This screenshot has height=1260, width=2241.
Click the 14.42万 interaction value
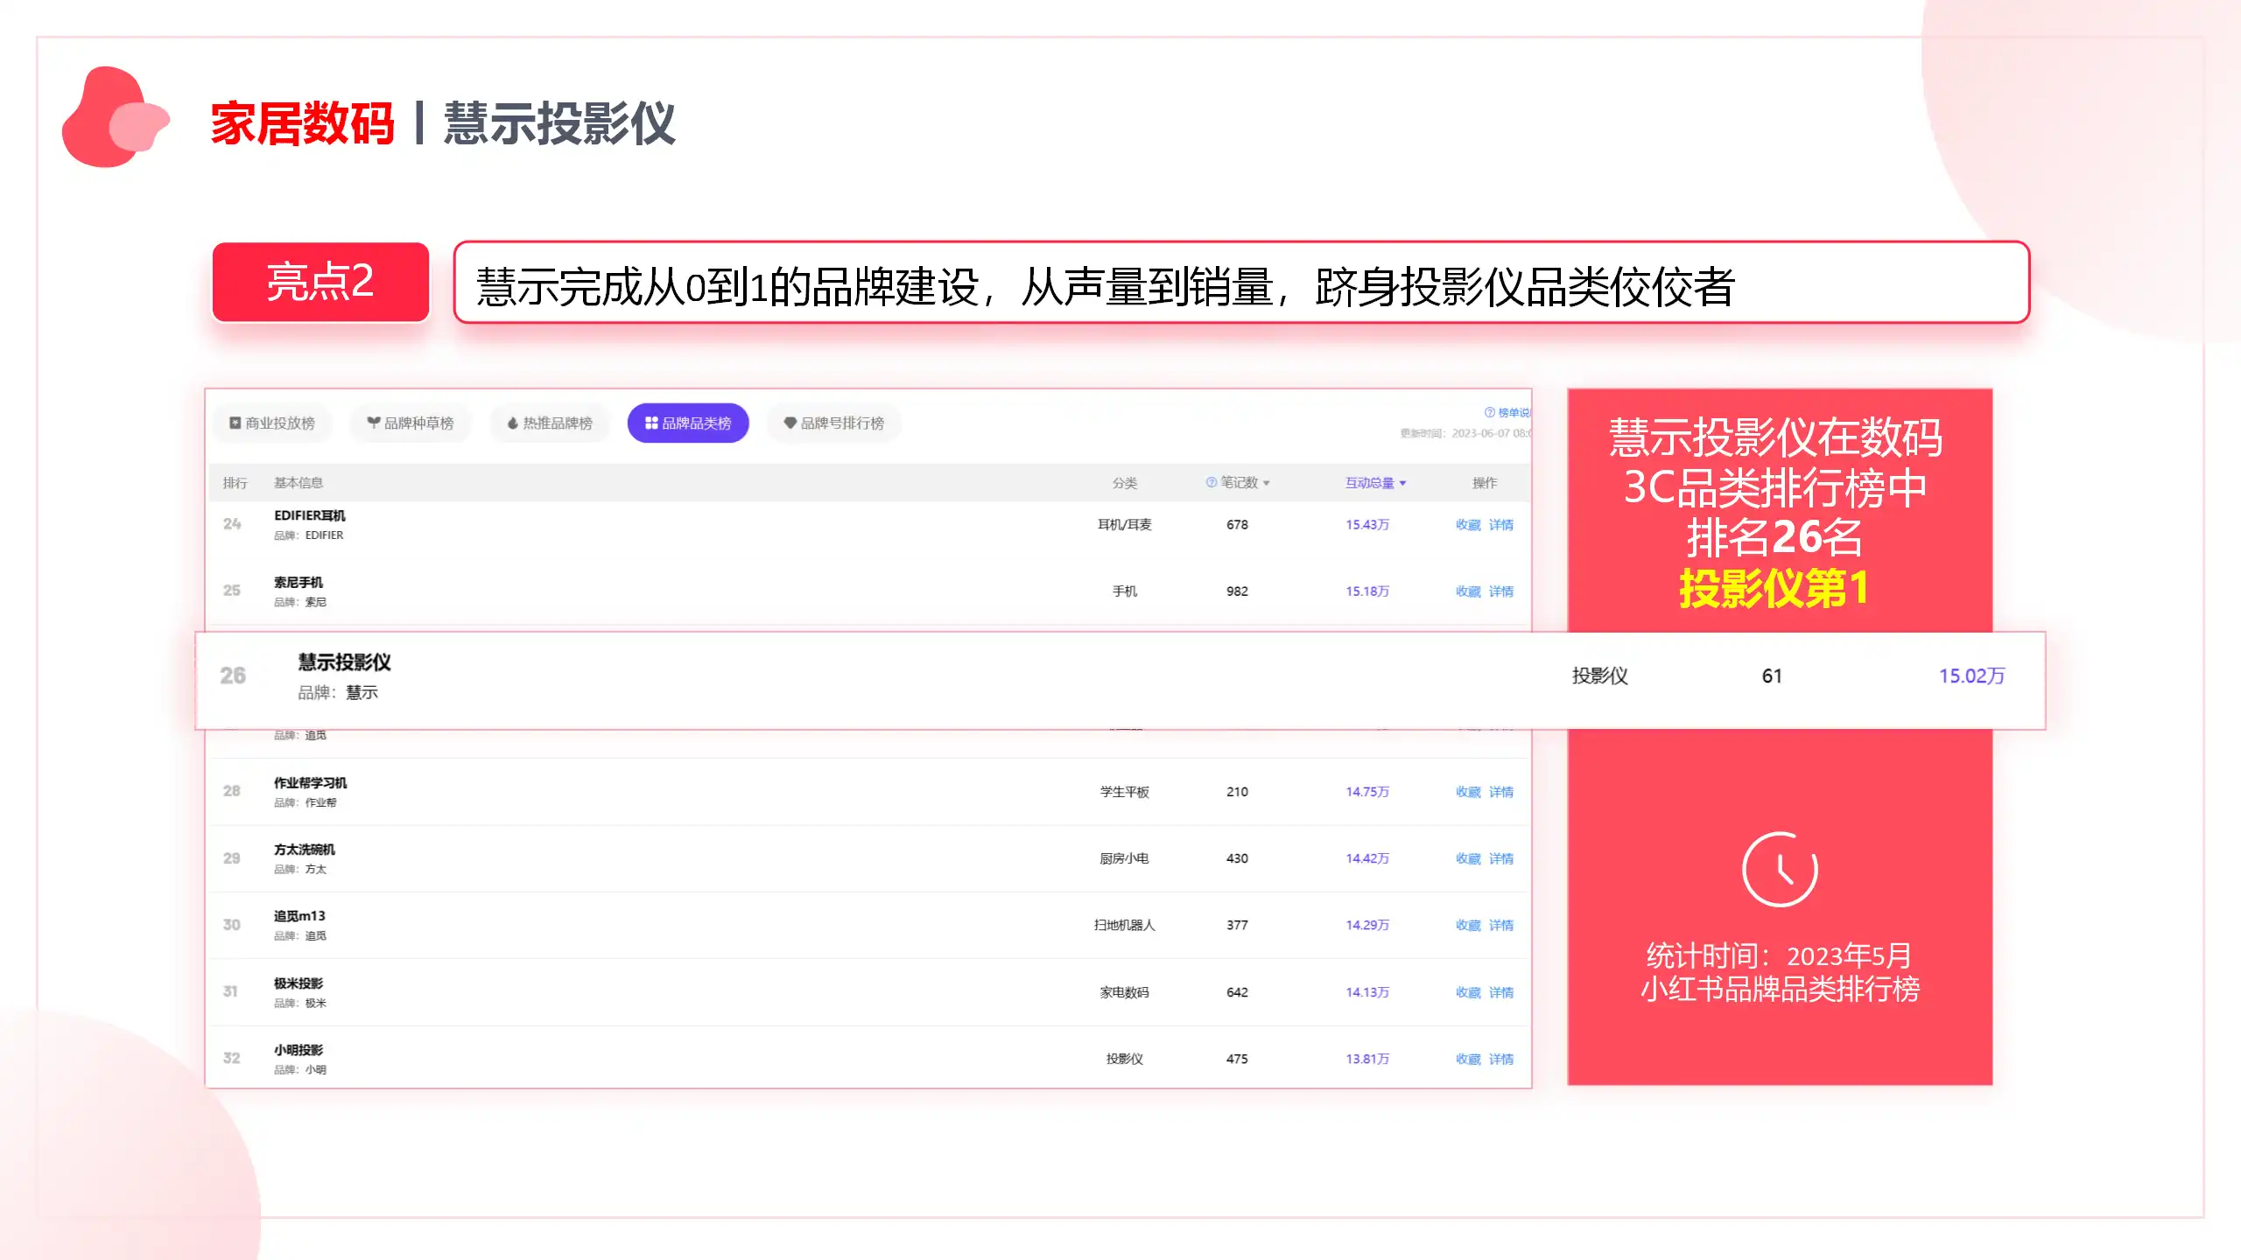(1367, 858)
